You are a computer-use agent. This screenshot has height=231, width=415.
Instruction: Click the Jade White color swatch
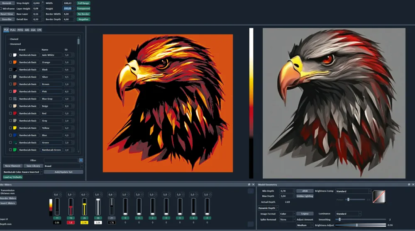coord(15,55)
